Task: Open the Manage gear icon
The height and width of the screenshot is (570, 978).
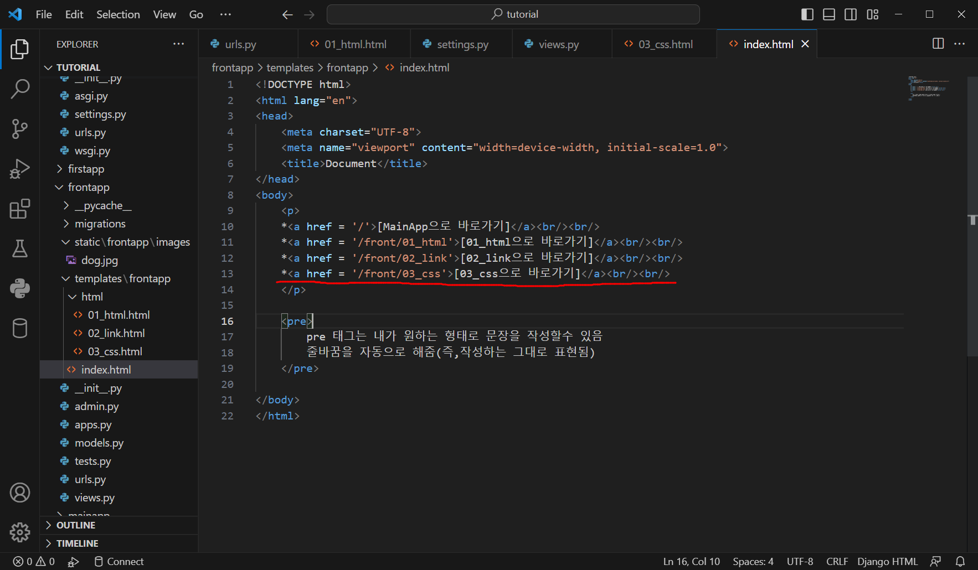Action: coord(20,532)
